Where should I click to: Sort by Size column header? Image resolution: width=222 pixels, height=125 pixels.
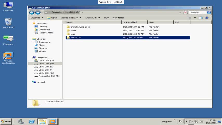(x=182, y=22)
